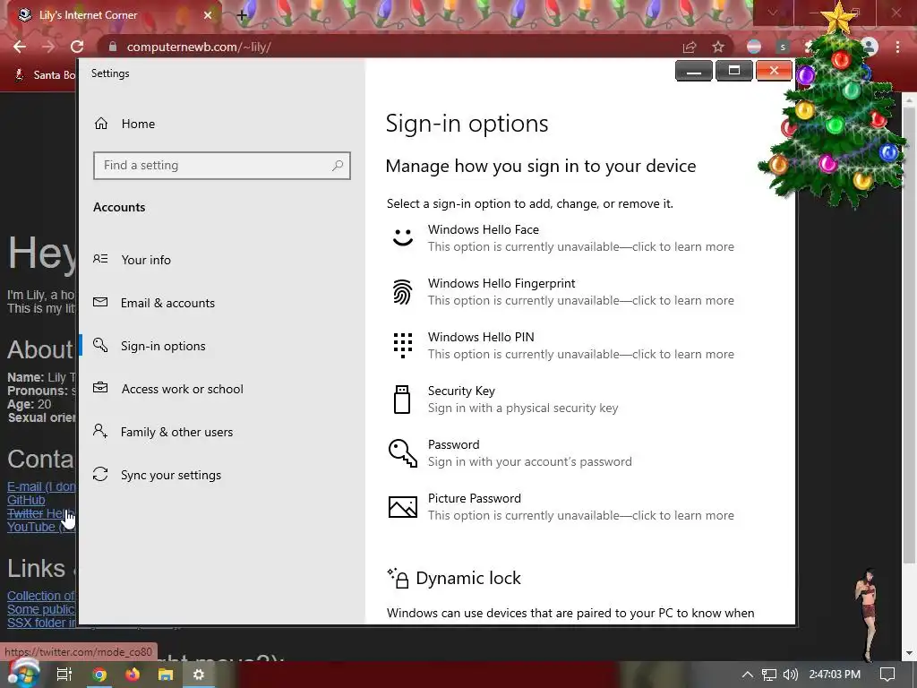Click network icon in system tray

pyautogui.click(x=769, y=675)
